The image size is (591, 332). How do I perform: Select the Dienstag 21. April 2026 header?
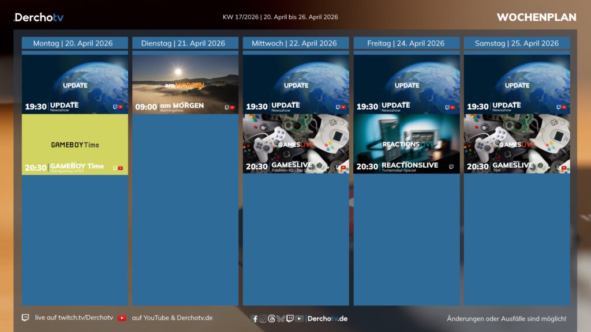click(185, 43)
